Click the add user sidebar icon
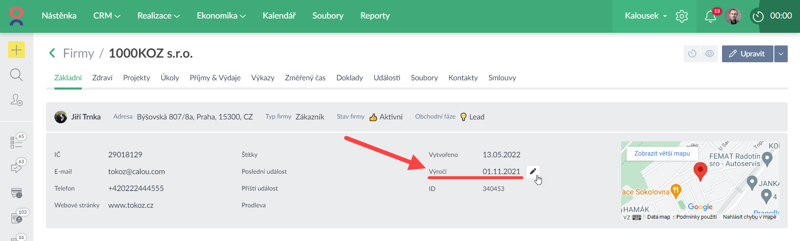The width and height of the screenshot is (800, 241). 16,100
